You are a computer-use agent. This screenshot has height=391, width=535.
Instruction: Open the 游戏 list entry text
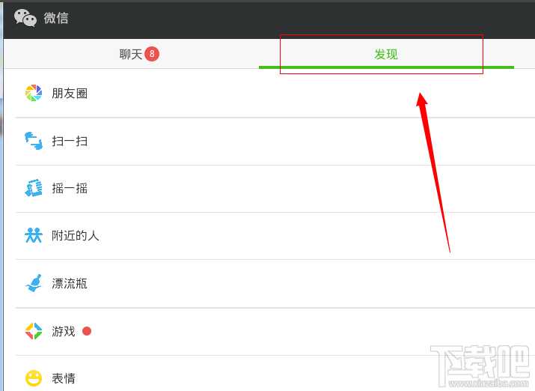[x=64, y=331]
